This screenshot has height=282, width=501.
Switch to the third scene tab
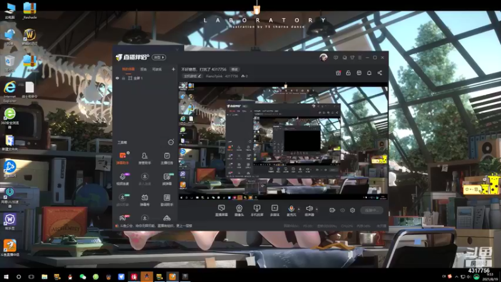click(157, 69)
